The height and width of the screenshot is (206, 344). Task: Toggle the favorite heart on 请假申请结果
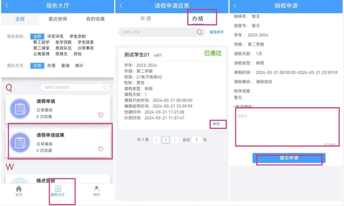coord(101,149)
